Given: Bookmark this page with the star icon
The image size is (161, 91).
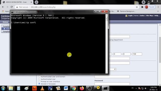Looking at the screenshot, I should click(x=137, y=7).
